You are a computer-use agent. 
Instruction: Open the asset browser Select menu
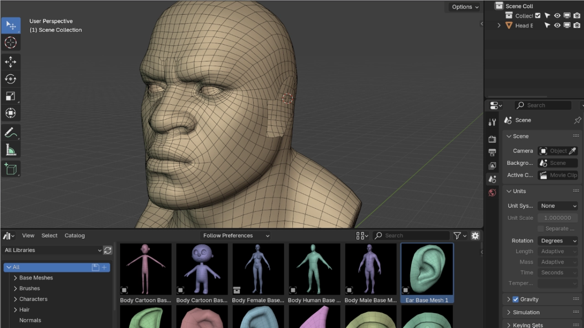tap(49, 236)
